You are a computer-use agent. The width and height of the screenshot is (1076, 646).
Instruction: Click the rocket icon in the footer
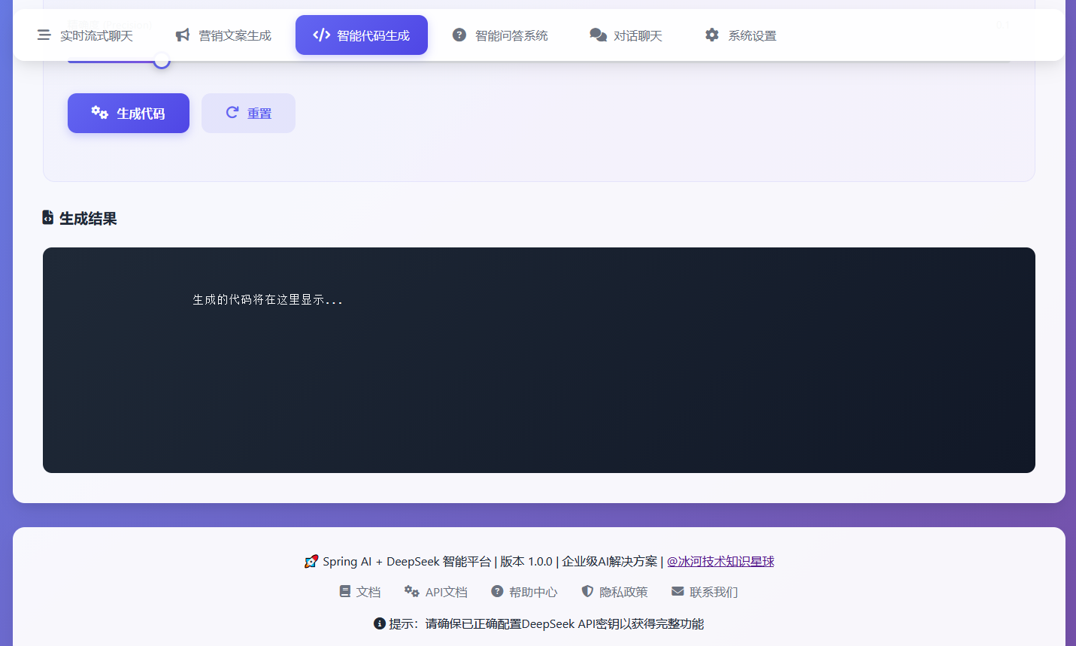(x=311, y=562)
